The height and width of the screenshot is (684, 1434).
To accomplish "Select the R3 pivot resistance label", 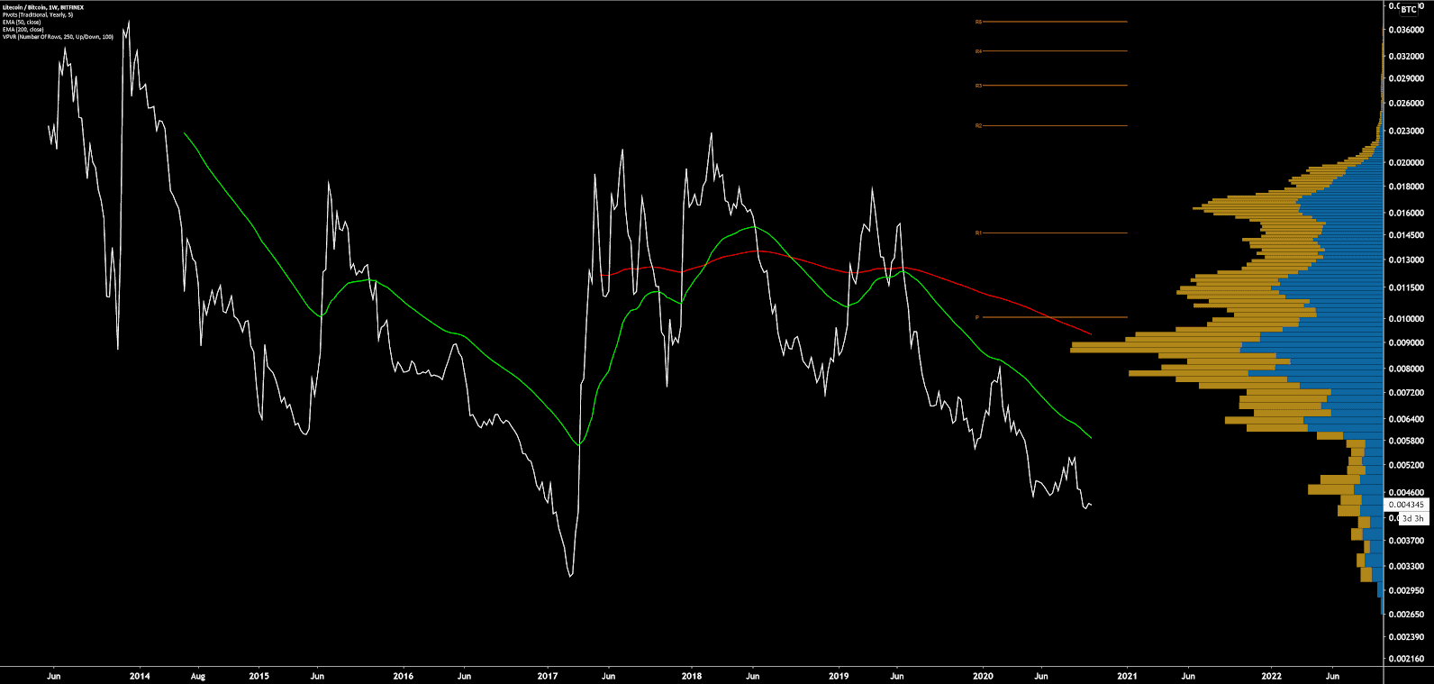I will (x=978, y=86).
